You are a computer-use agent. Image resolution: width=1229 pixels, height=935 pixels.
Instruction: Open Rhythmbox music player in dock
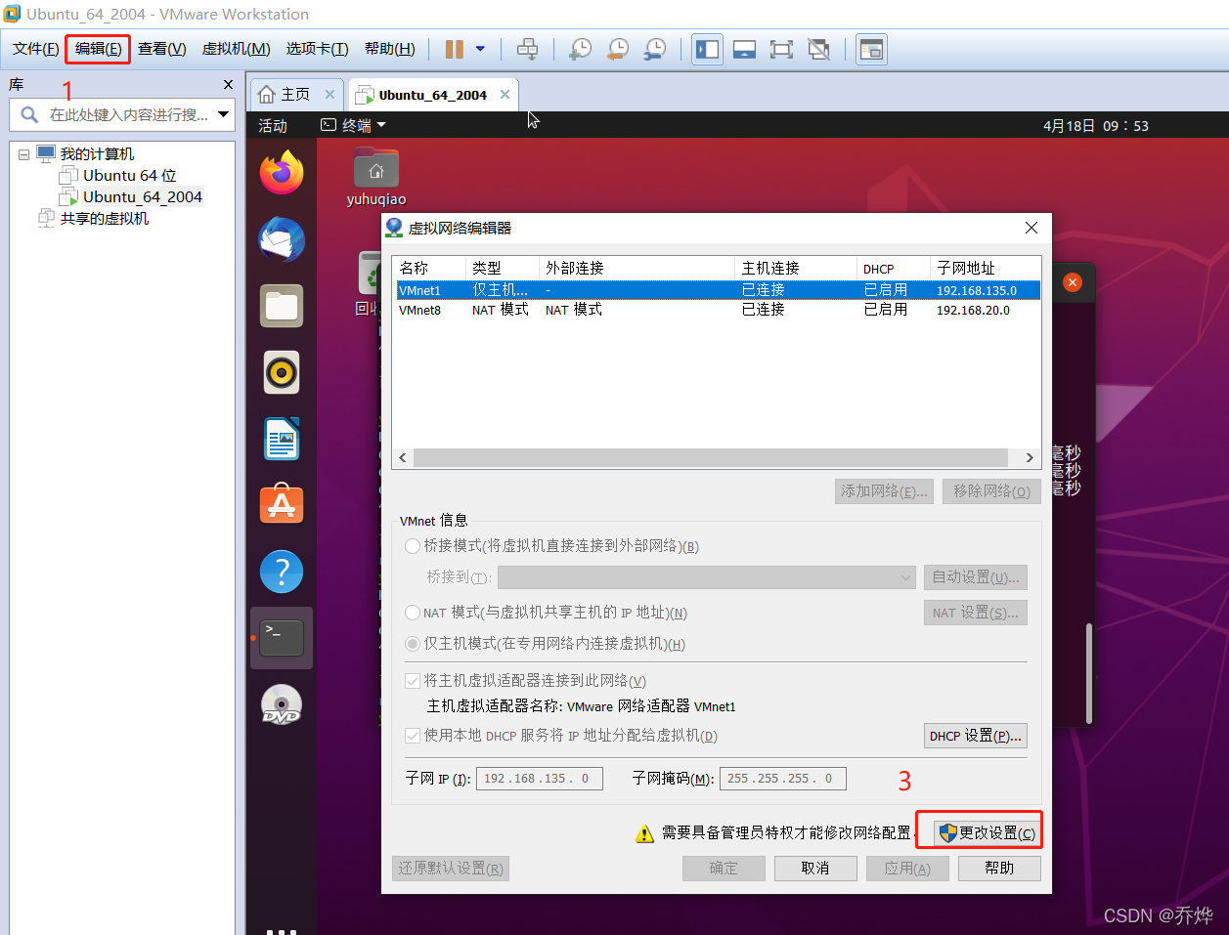(282, 372)
